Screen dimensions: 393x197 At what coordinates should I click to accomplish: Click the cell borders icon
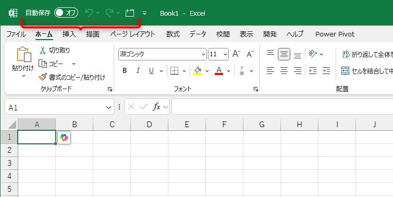pyautogui.click(x=174, y=71)
